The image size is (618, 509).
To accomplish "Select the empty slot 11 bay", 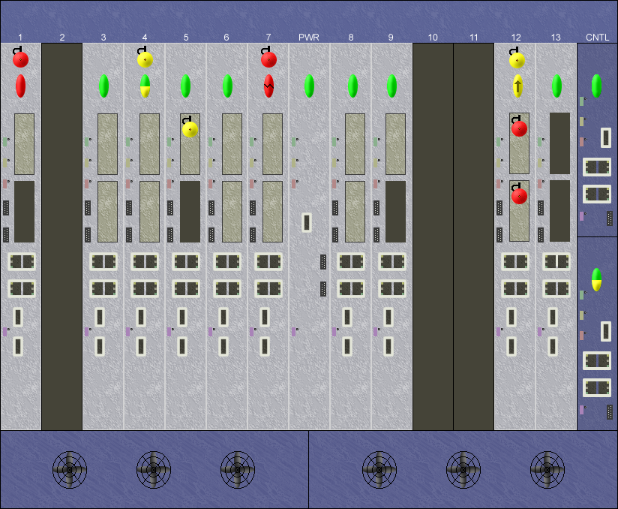I will (x=474, y=236).
